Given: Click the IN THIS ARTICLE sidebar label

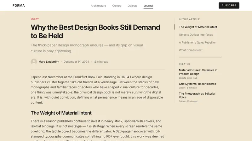Looking at the screenshot, I should tap(189, 19).
